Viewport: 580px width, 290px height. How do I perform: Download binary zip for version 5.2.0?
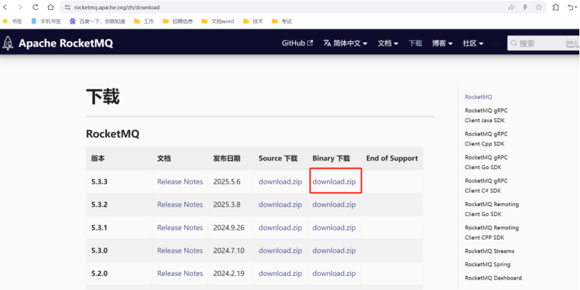(334, 273)
